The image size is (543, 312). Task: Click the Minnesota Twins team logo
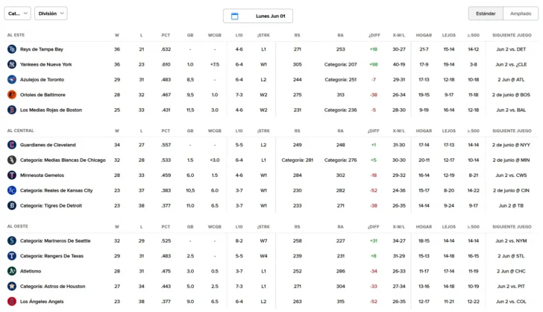12,175
